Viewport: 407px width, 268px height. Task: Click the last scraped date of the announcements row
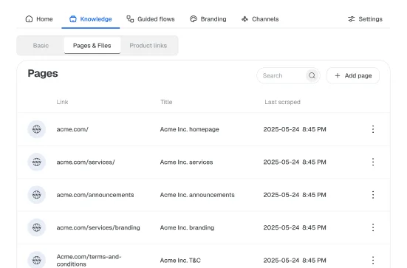(x=295, y=195)
